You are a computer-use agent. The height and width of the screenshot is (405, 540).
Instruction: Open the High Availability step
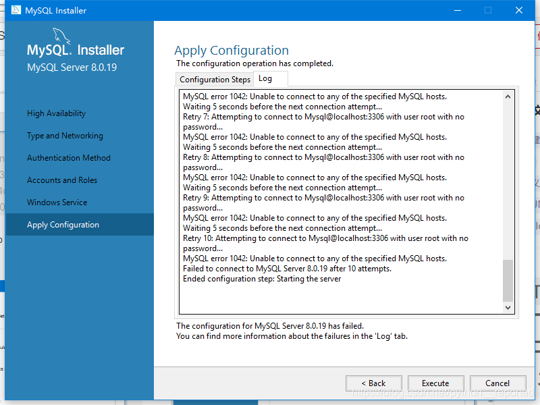(x=57, y=113)
